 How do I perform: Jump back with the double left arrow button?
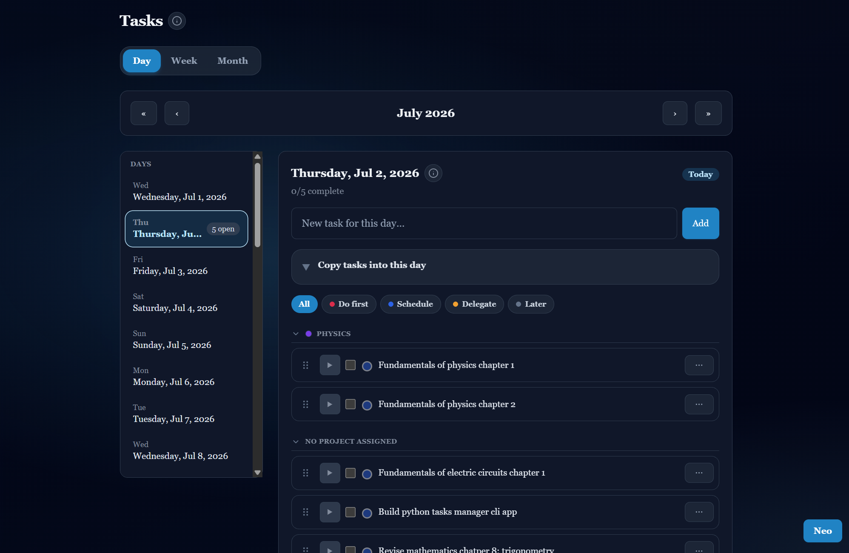tap(144, 113)
